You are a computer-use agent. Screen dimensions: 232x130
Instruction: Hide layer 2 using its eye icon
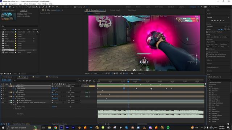(x=1, y=92)
